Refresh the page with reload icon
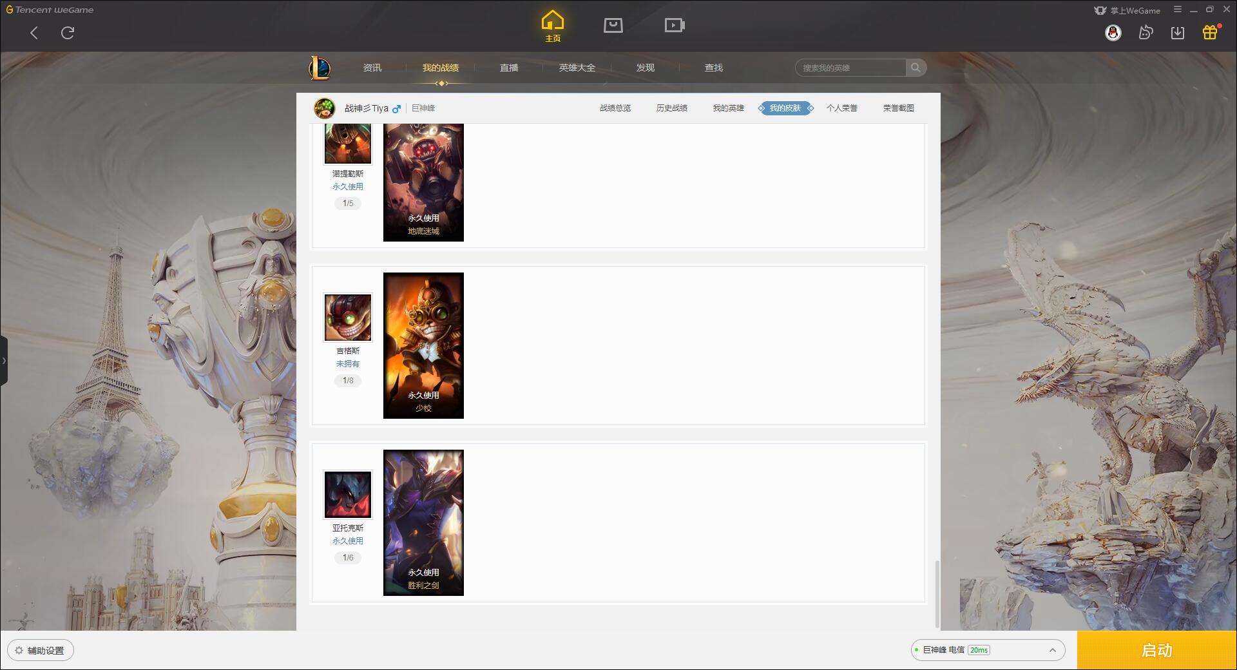Image resolution: width=1237 pixels, height=670 pixels. point(68,33)
